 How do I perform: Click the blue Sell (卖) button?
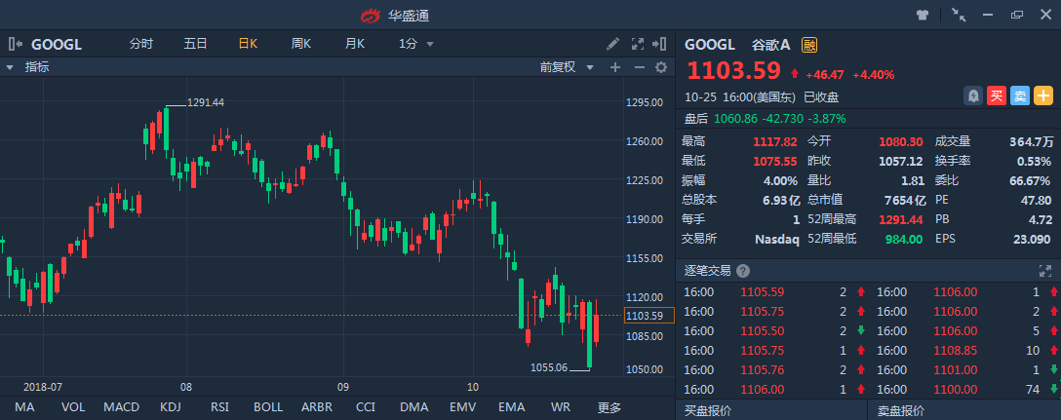tap(1020, 96)
